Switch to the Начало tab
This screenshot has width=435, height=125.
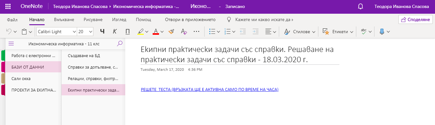[x=37, y=19]
